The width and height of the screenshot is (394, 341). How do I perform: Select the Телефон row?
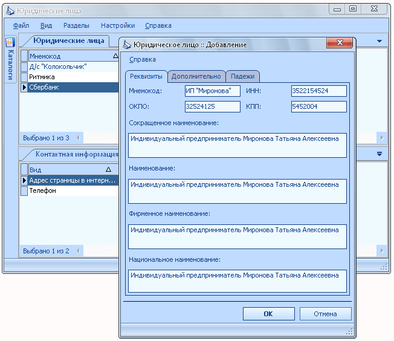click(73, 190)
